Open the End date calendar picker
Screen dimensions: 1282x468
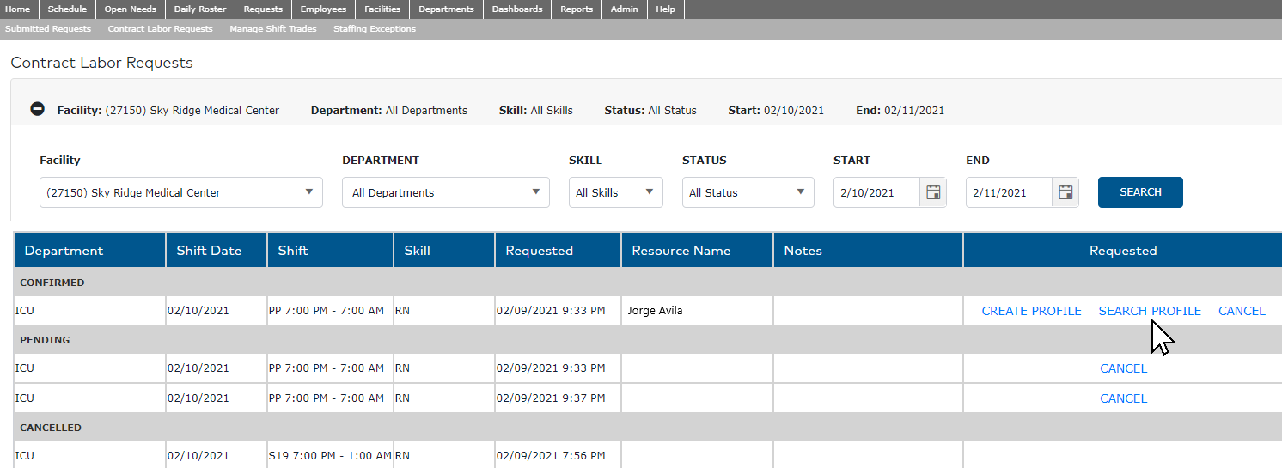tap(1065, 192)
